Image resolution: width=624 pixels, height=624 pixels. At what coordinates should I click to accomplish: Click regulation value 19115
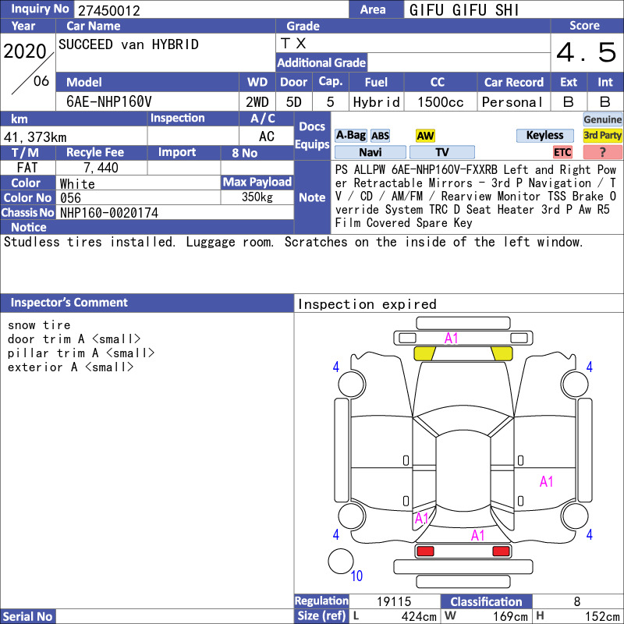[394, 601]
